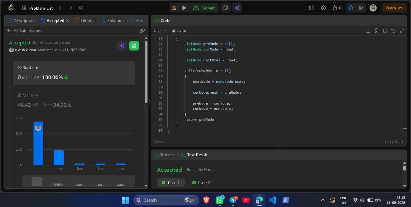Open the streak flame counter

click(x=337, y=8)
